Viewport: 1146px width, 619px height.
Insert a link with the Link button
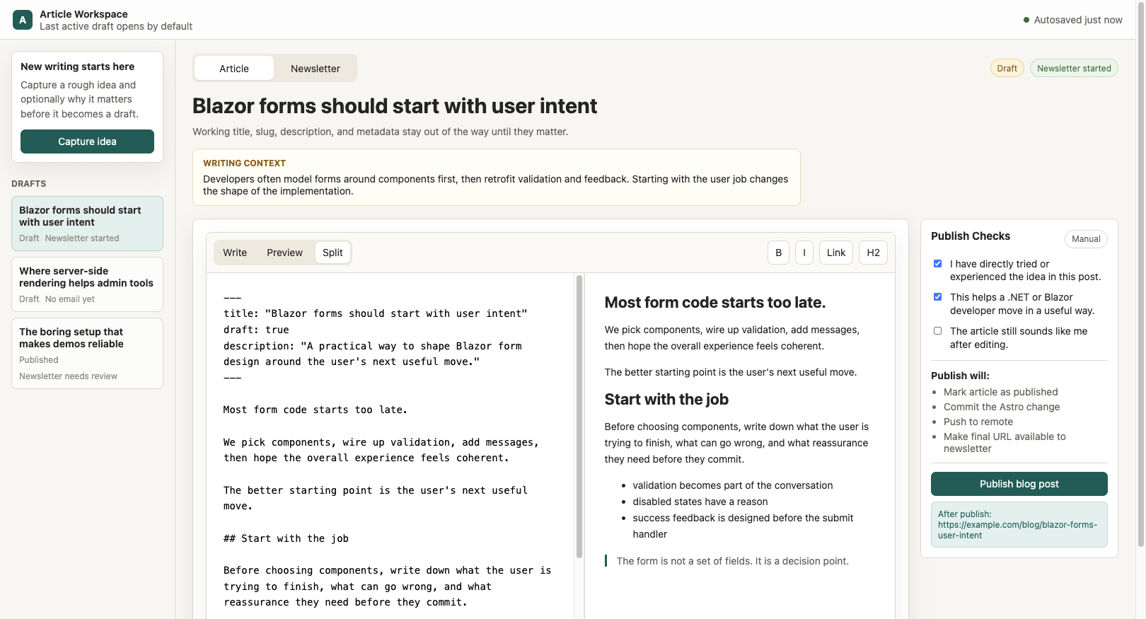836,253
